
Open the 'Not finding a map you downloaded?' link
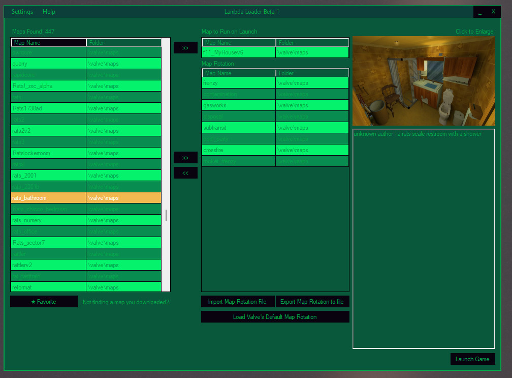125,301
